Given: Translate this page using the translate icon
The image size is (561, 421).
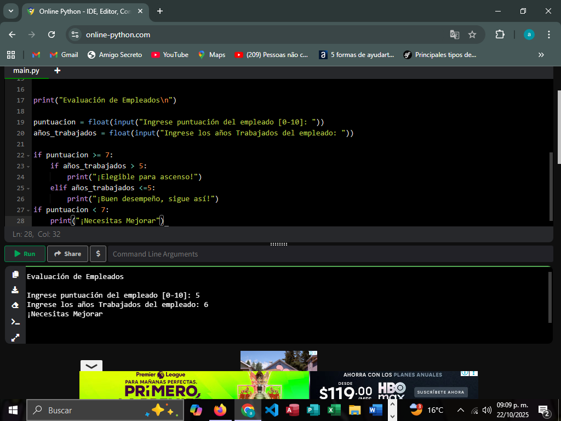Looking at the screenshot, I should pyautogui.click(x=454, y=35).
